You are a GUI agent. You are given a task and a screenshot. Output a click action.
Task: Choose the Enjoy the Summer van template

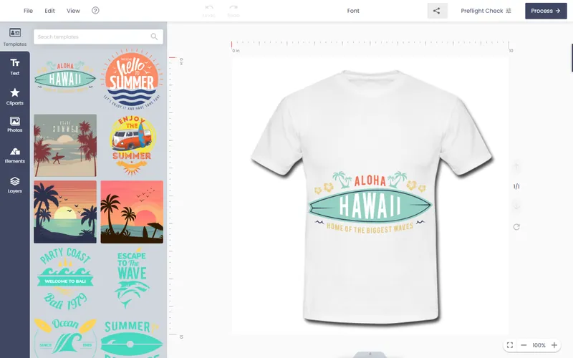click(x=132, y=145)
